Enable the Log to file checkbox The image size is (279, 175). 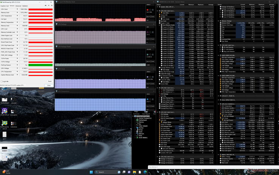(2, 81)
